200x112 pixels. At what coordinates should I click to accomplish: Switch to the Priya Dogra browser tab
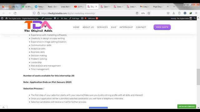pos(158,7)
